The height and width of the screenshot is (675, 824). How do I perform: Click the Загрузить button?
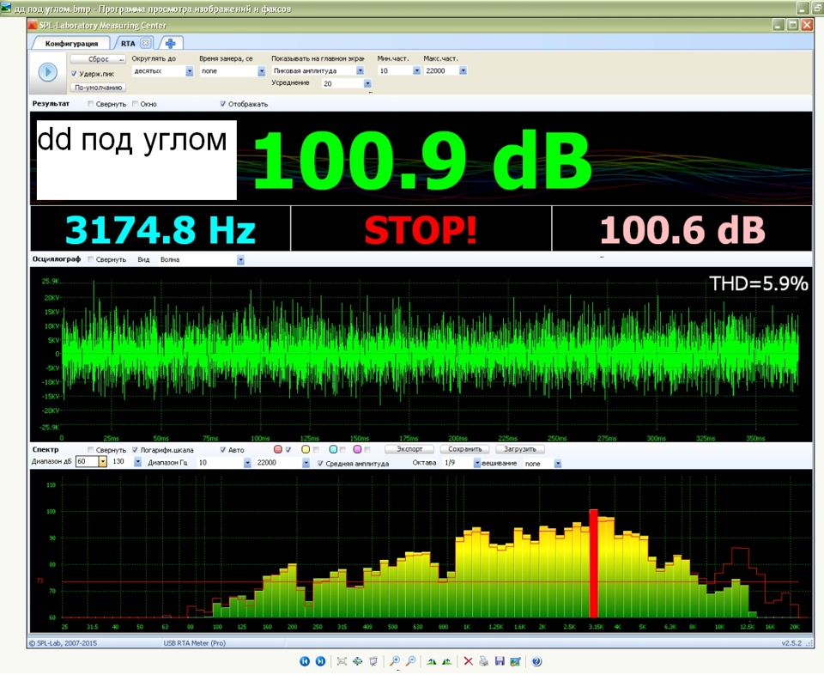(520, 449)
